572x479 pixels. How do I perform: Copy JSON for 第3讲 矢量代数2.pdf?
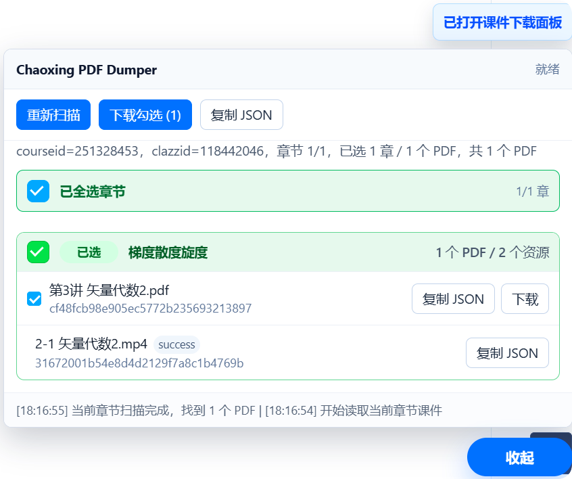tap(453, 298)
